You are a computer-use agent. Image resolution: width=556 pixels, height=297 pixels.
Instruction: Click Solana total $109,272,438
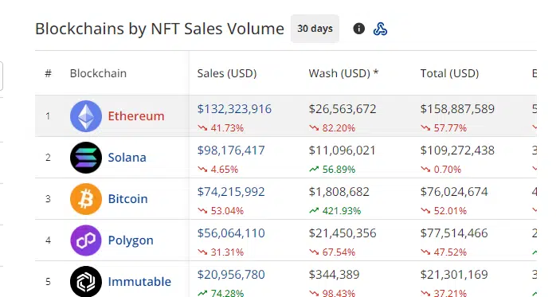pos(457,150)
